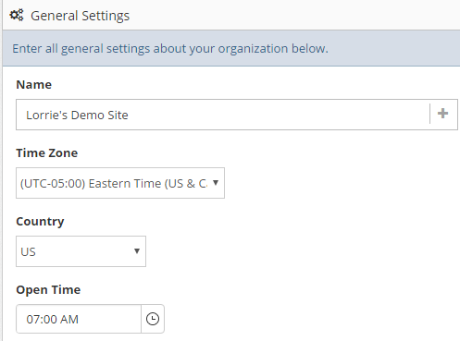Click the Open Time field showing 07:00 AM

pyautogui.click(x=79, y=319)
